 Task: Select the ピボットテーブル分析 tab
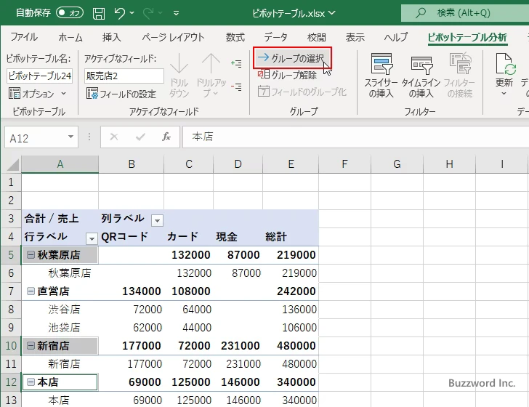coord(467,37)
